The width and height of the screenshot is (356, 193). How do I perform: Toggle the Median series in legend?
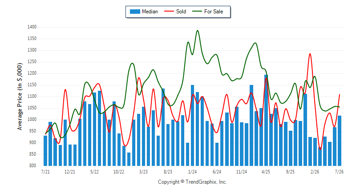[144, 12]
